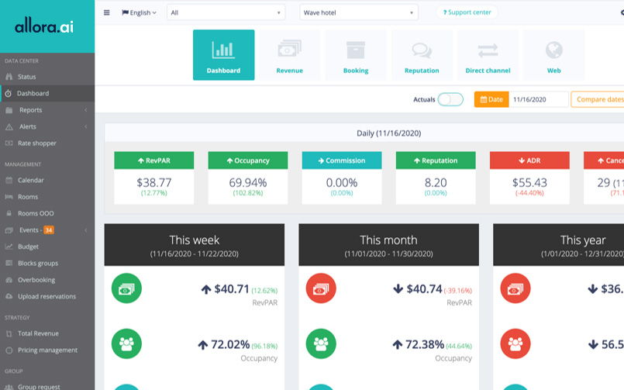The image size is (624, 390).
Task: Open the English language dropdown
Action: point(139,12)
